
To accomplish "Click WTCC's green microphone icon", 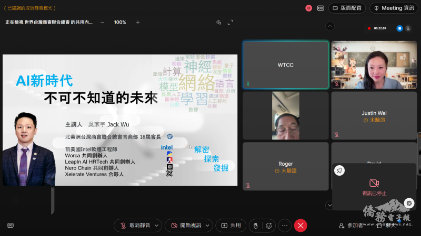I will (x=248, y=84).
